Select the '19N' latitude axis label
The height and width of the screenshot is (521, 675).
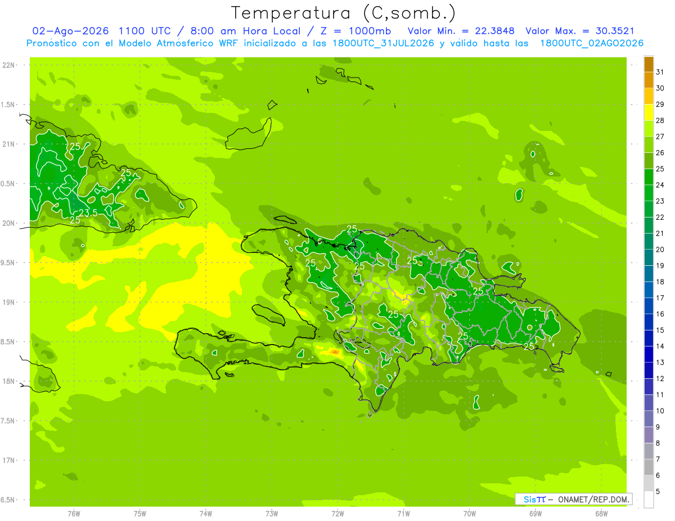(x=8, y=302)
